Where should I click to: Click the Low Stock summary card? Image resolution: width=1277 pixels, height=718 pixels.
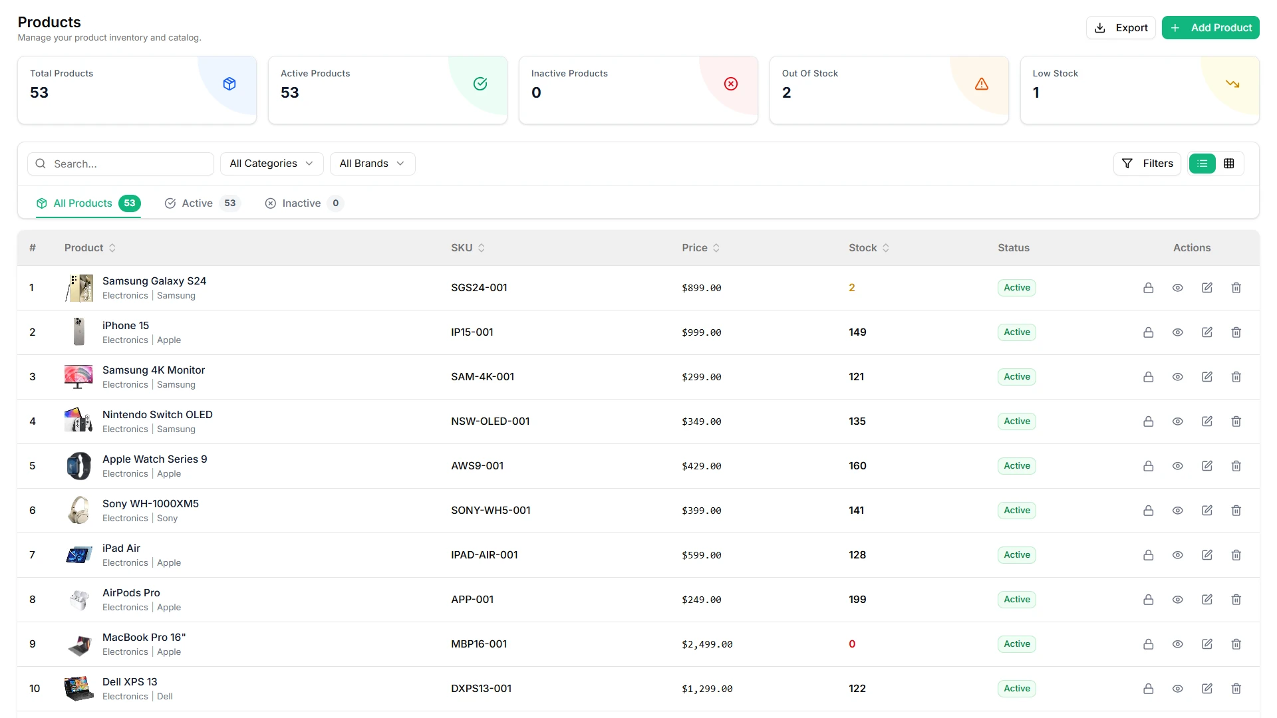pyautogui.click(x=1139, y=90)
